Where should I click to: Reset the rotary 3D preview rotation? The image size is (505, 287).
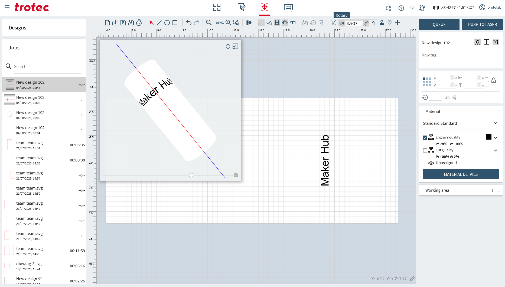228,46
